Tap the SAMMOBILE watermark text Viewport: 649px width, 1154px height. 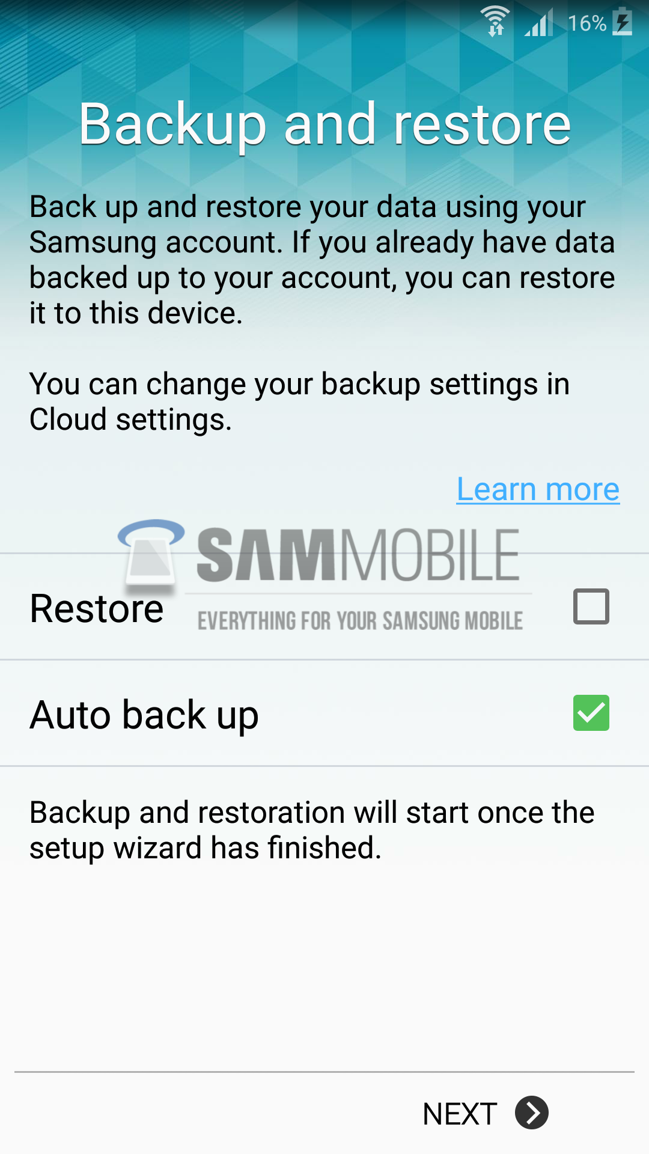[x=358, y=555]
